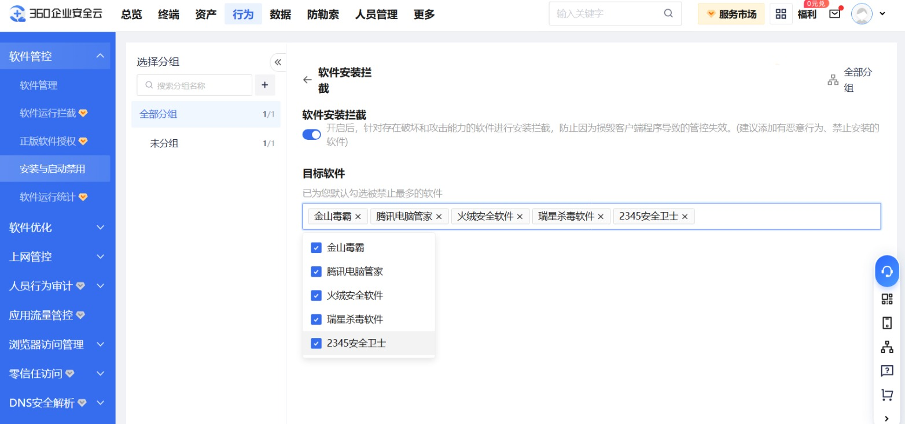Click the 服务市场 button

[x=731, y=14]
